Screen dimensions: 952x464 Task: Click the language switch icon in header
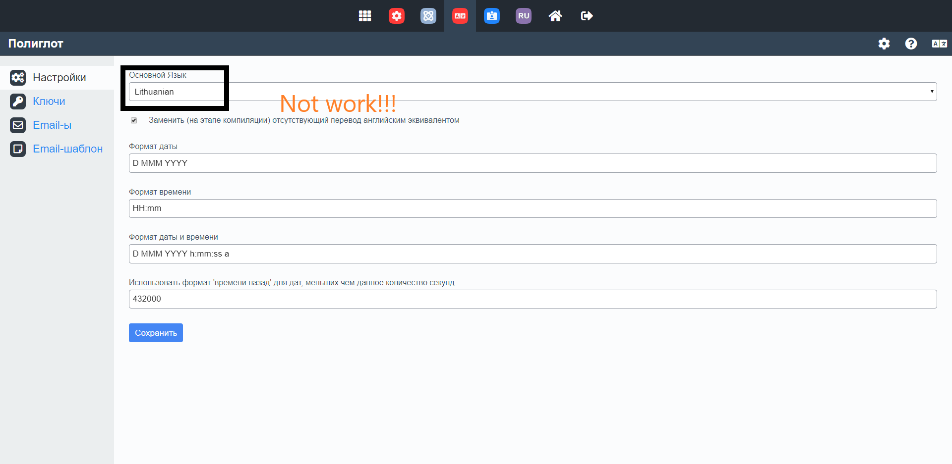tap(939, 44)
